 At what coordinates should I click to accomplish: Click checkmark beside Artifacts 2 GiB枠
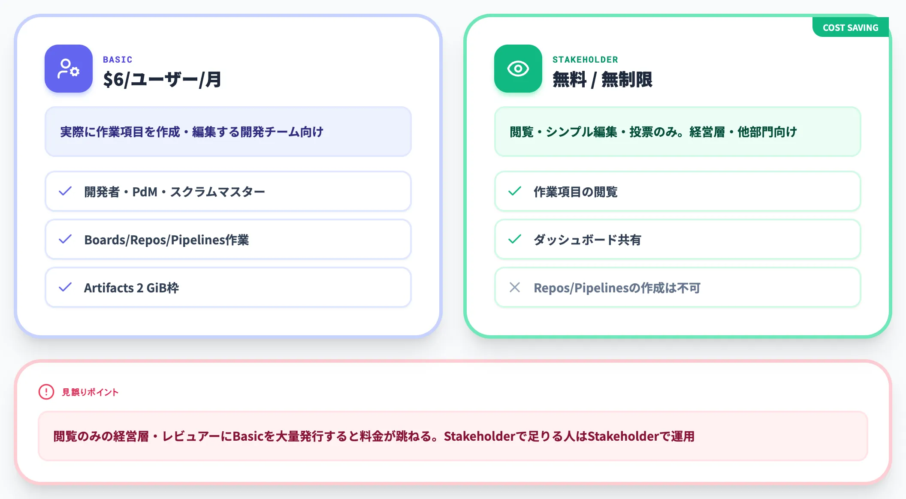65,287
